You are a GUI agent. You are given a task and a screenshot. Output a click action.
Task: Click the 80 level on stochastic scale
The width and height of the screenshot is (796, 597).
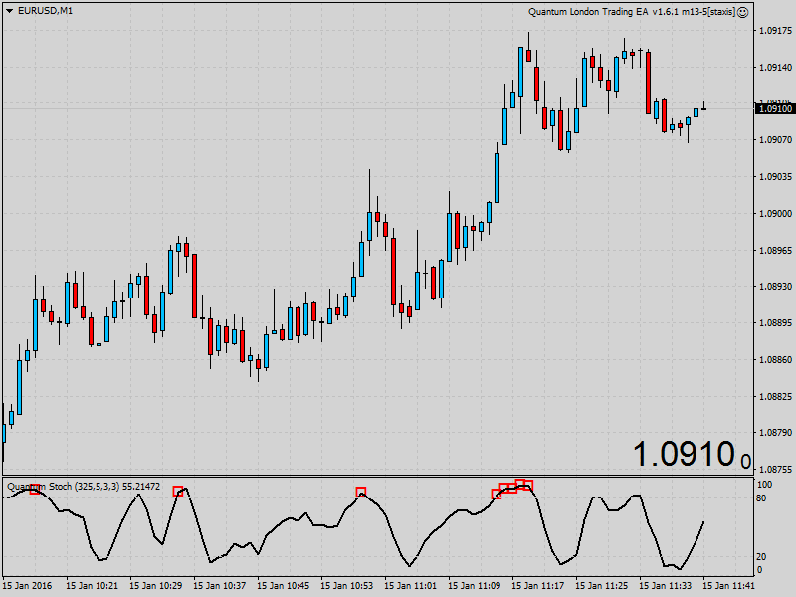(761, 498)
